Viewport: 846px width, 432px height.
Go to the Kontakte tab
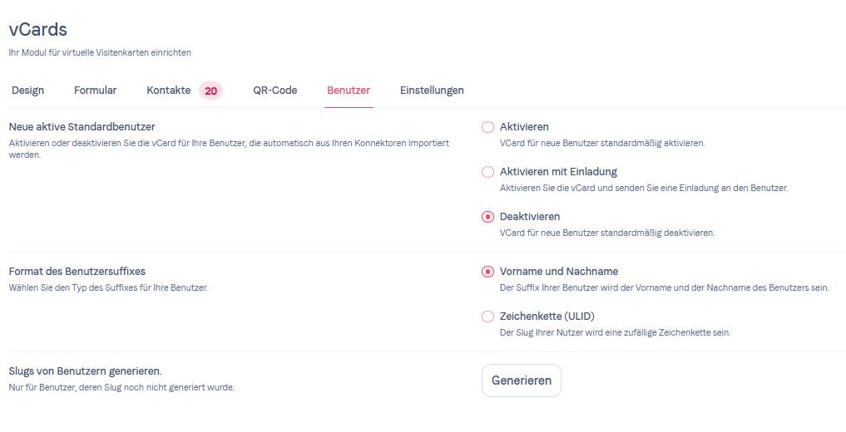point(169,91)
